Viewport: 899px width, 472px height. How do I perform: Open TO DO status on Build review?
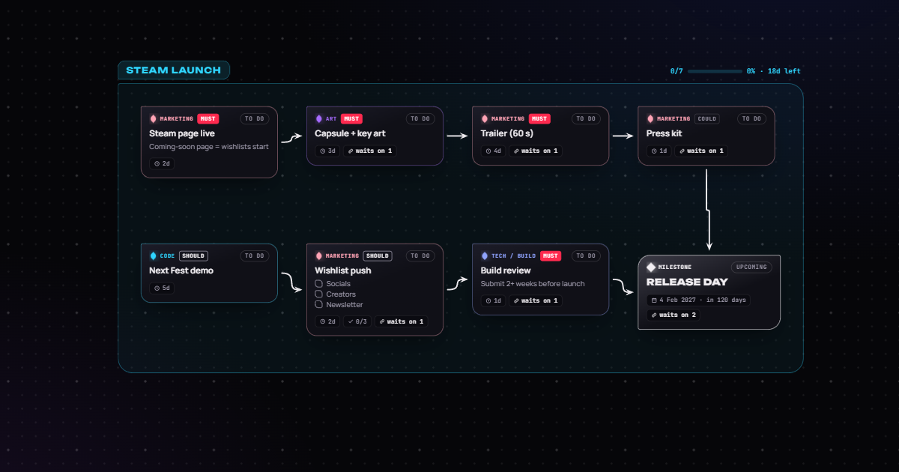[x=586, y=255]
